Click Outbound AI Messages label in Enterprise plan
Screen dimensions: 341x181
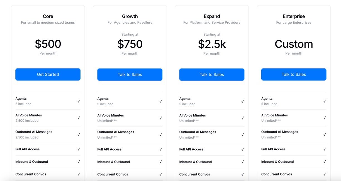coord(279,132)
